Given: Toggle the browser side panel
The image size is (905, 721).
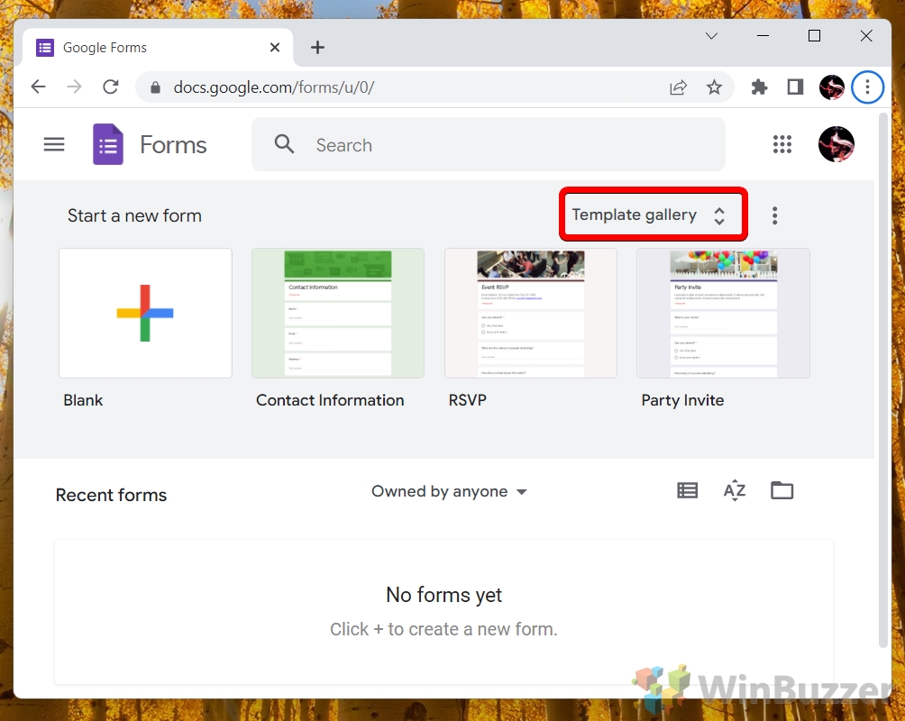Looking at the screenshot, I should pyautogui.click(x=795, y=87).
